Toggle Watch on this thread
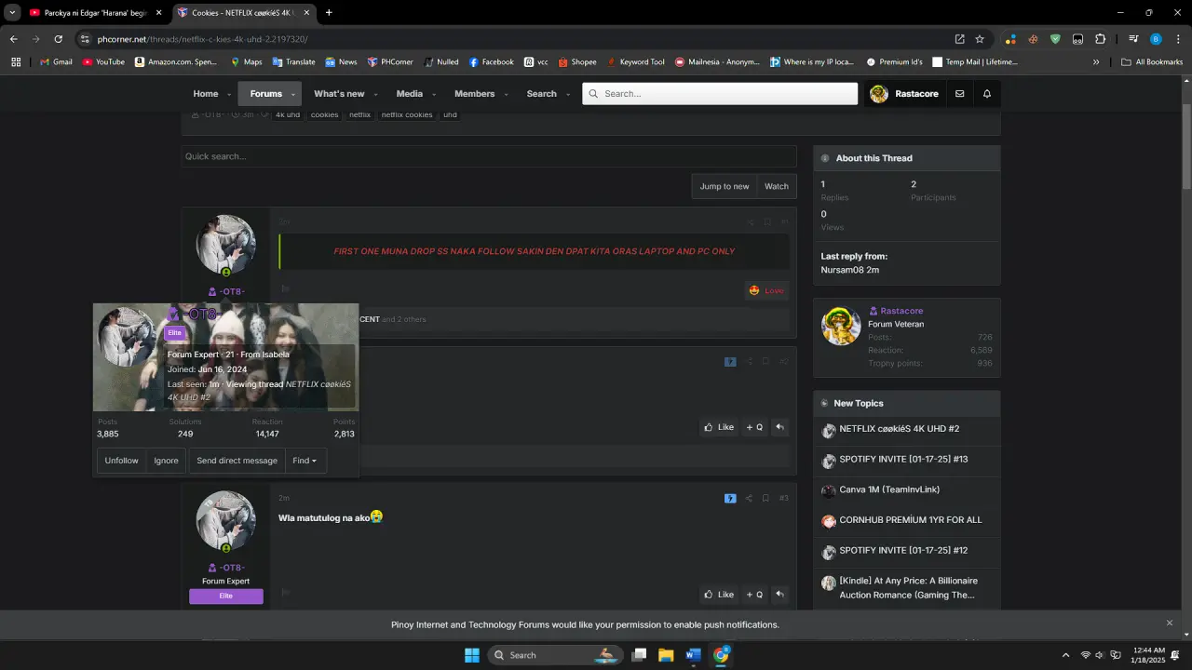1192x670 pixels. [x=777, y=186]
